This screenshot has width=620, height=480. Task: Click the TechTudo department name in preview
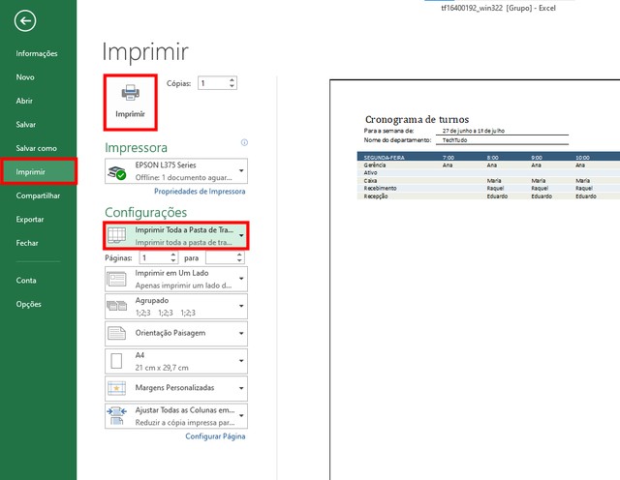click(x=454, y=140)
